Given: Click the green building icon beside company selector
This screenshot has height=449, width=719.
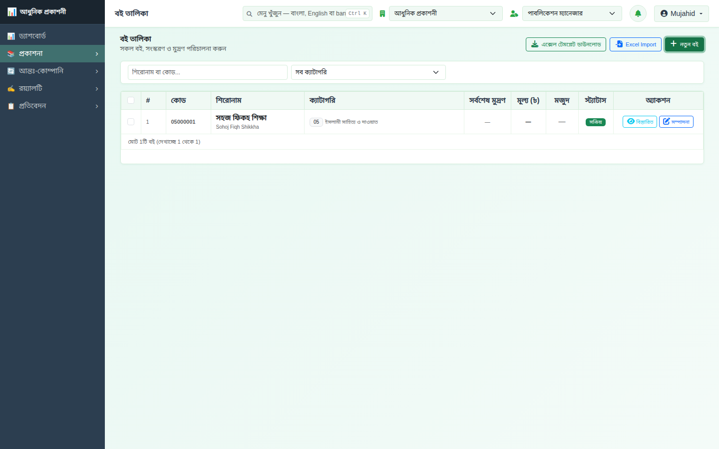Looking at the screenshot, I should pyautogui.click(x=382, y=14).
